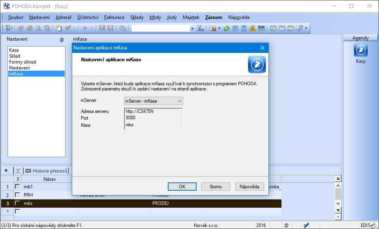
Task: Open the Soubor menu
Action: pyautogui.click(x=16, y=17)
